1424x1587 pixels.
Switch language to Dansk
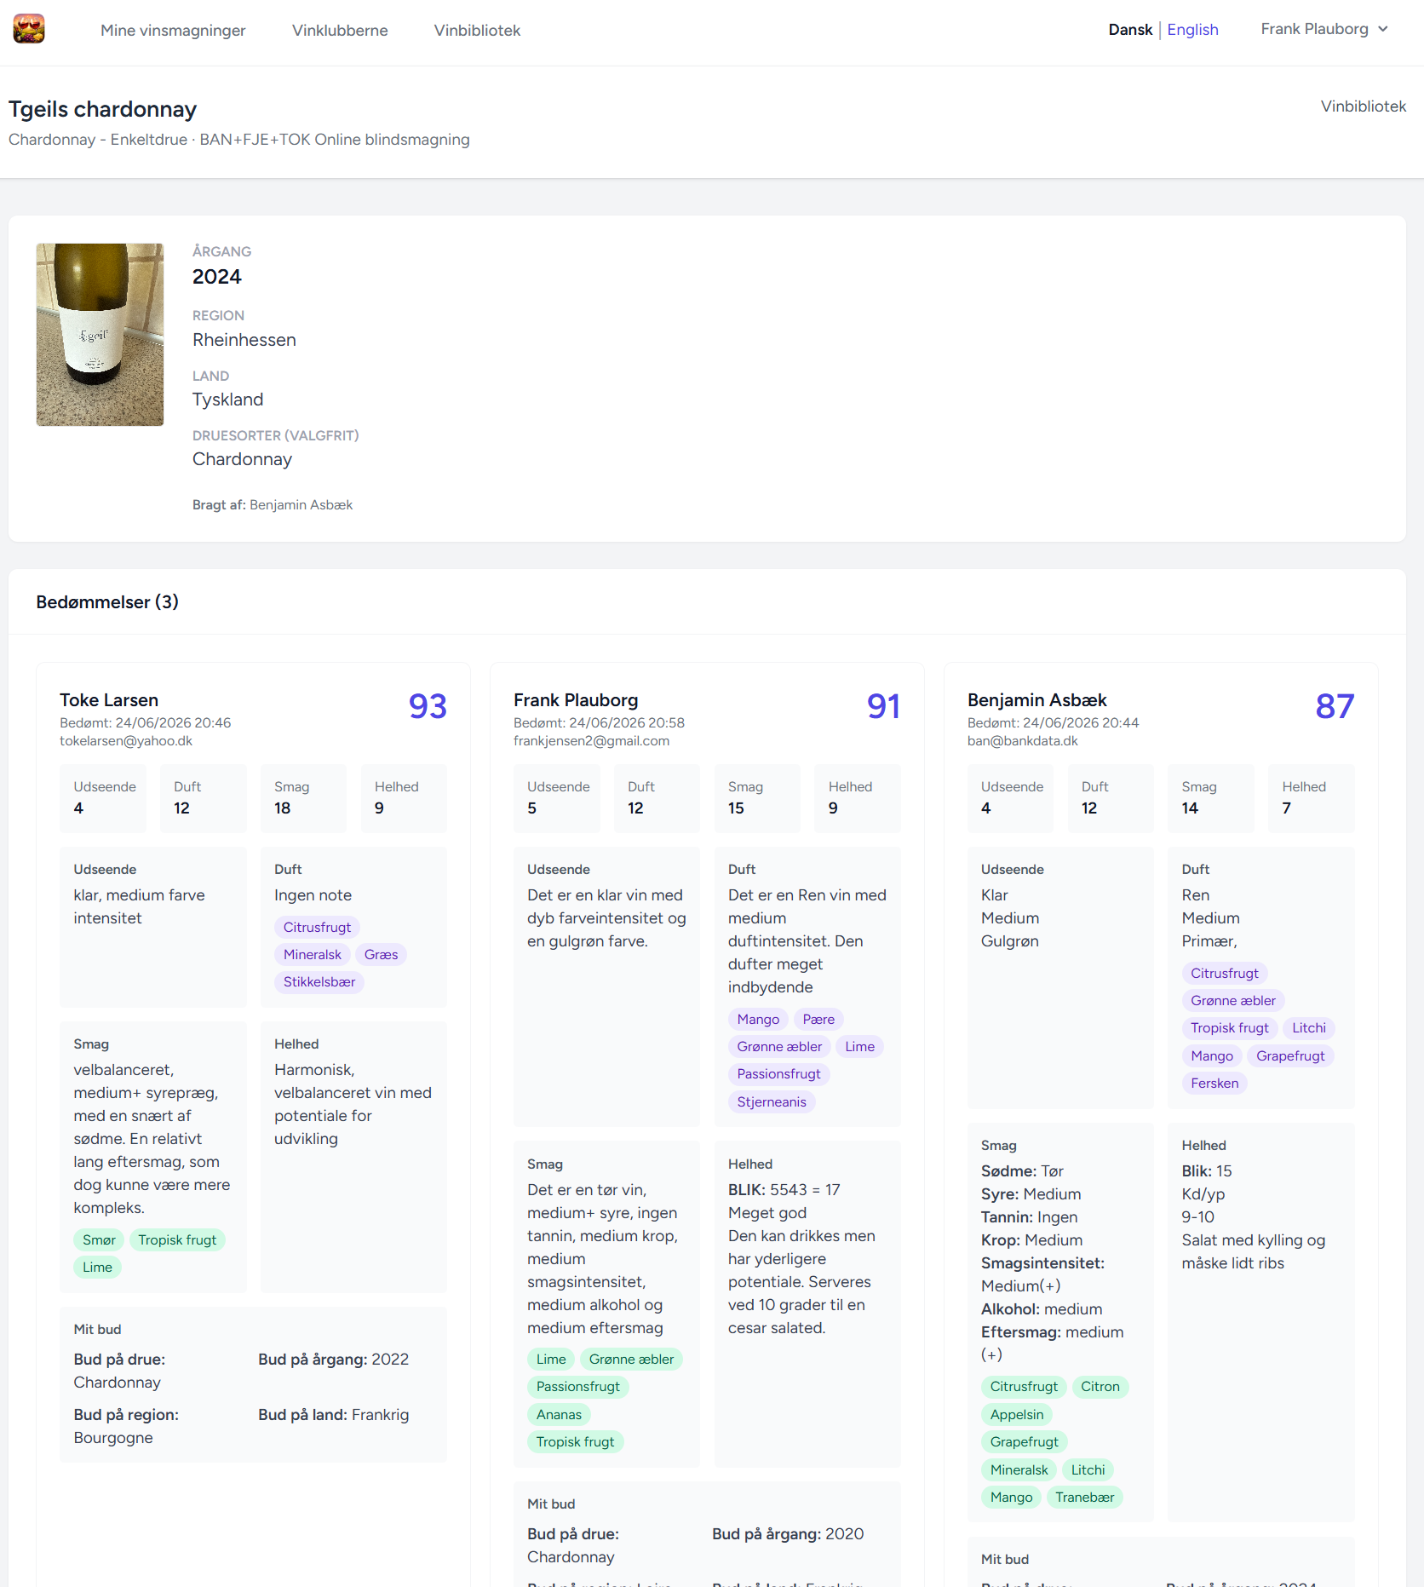pyautogui.click(x=1130, y=30)
